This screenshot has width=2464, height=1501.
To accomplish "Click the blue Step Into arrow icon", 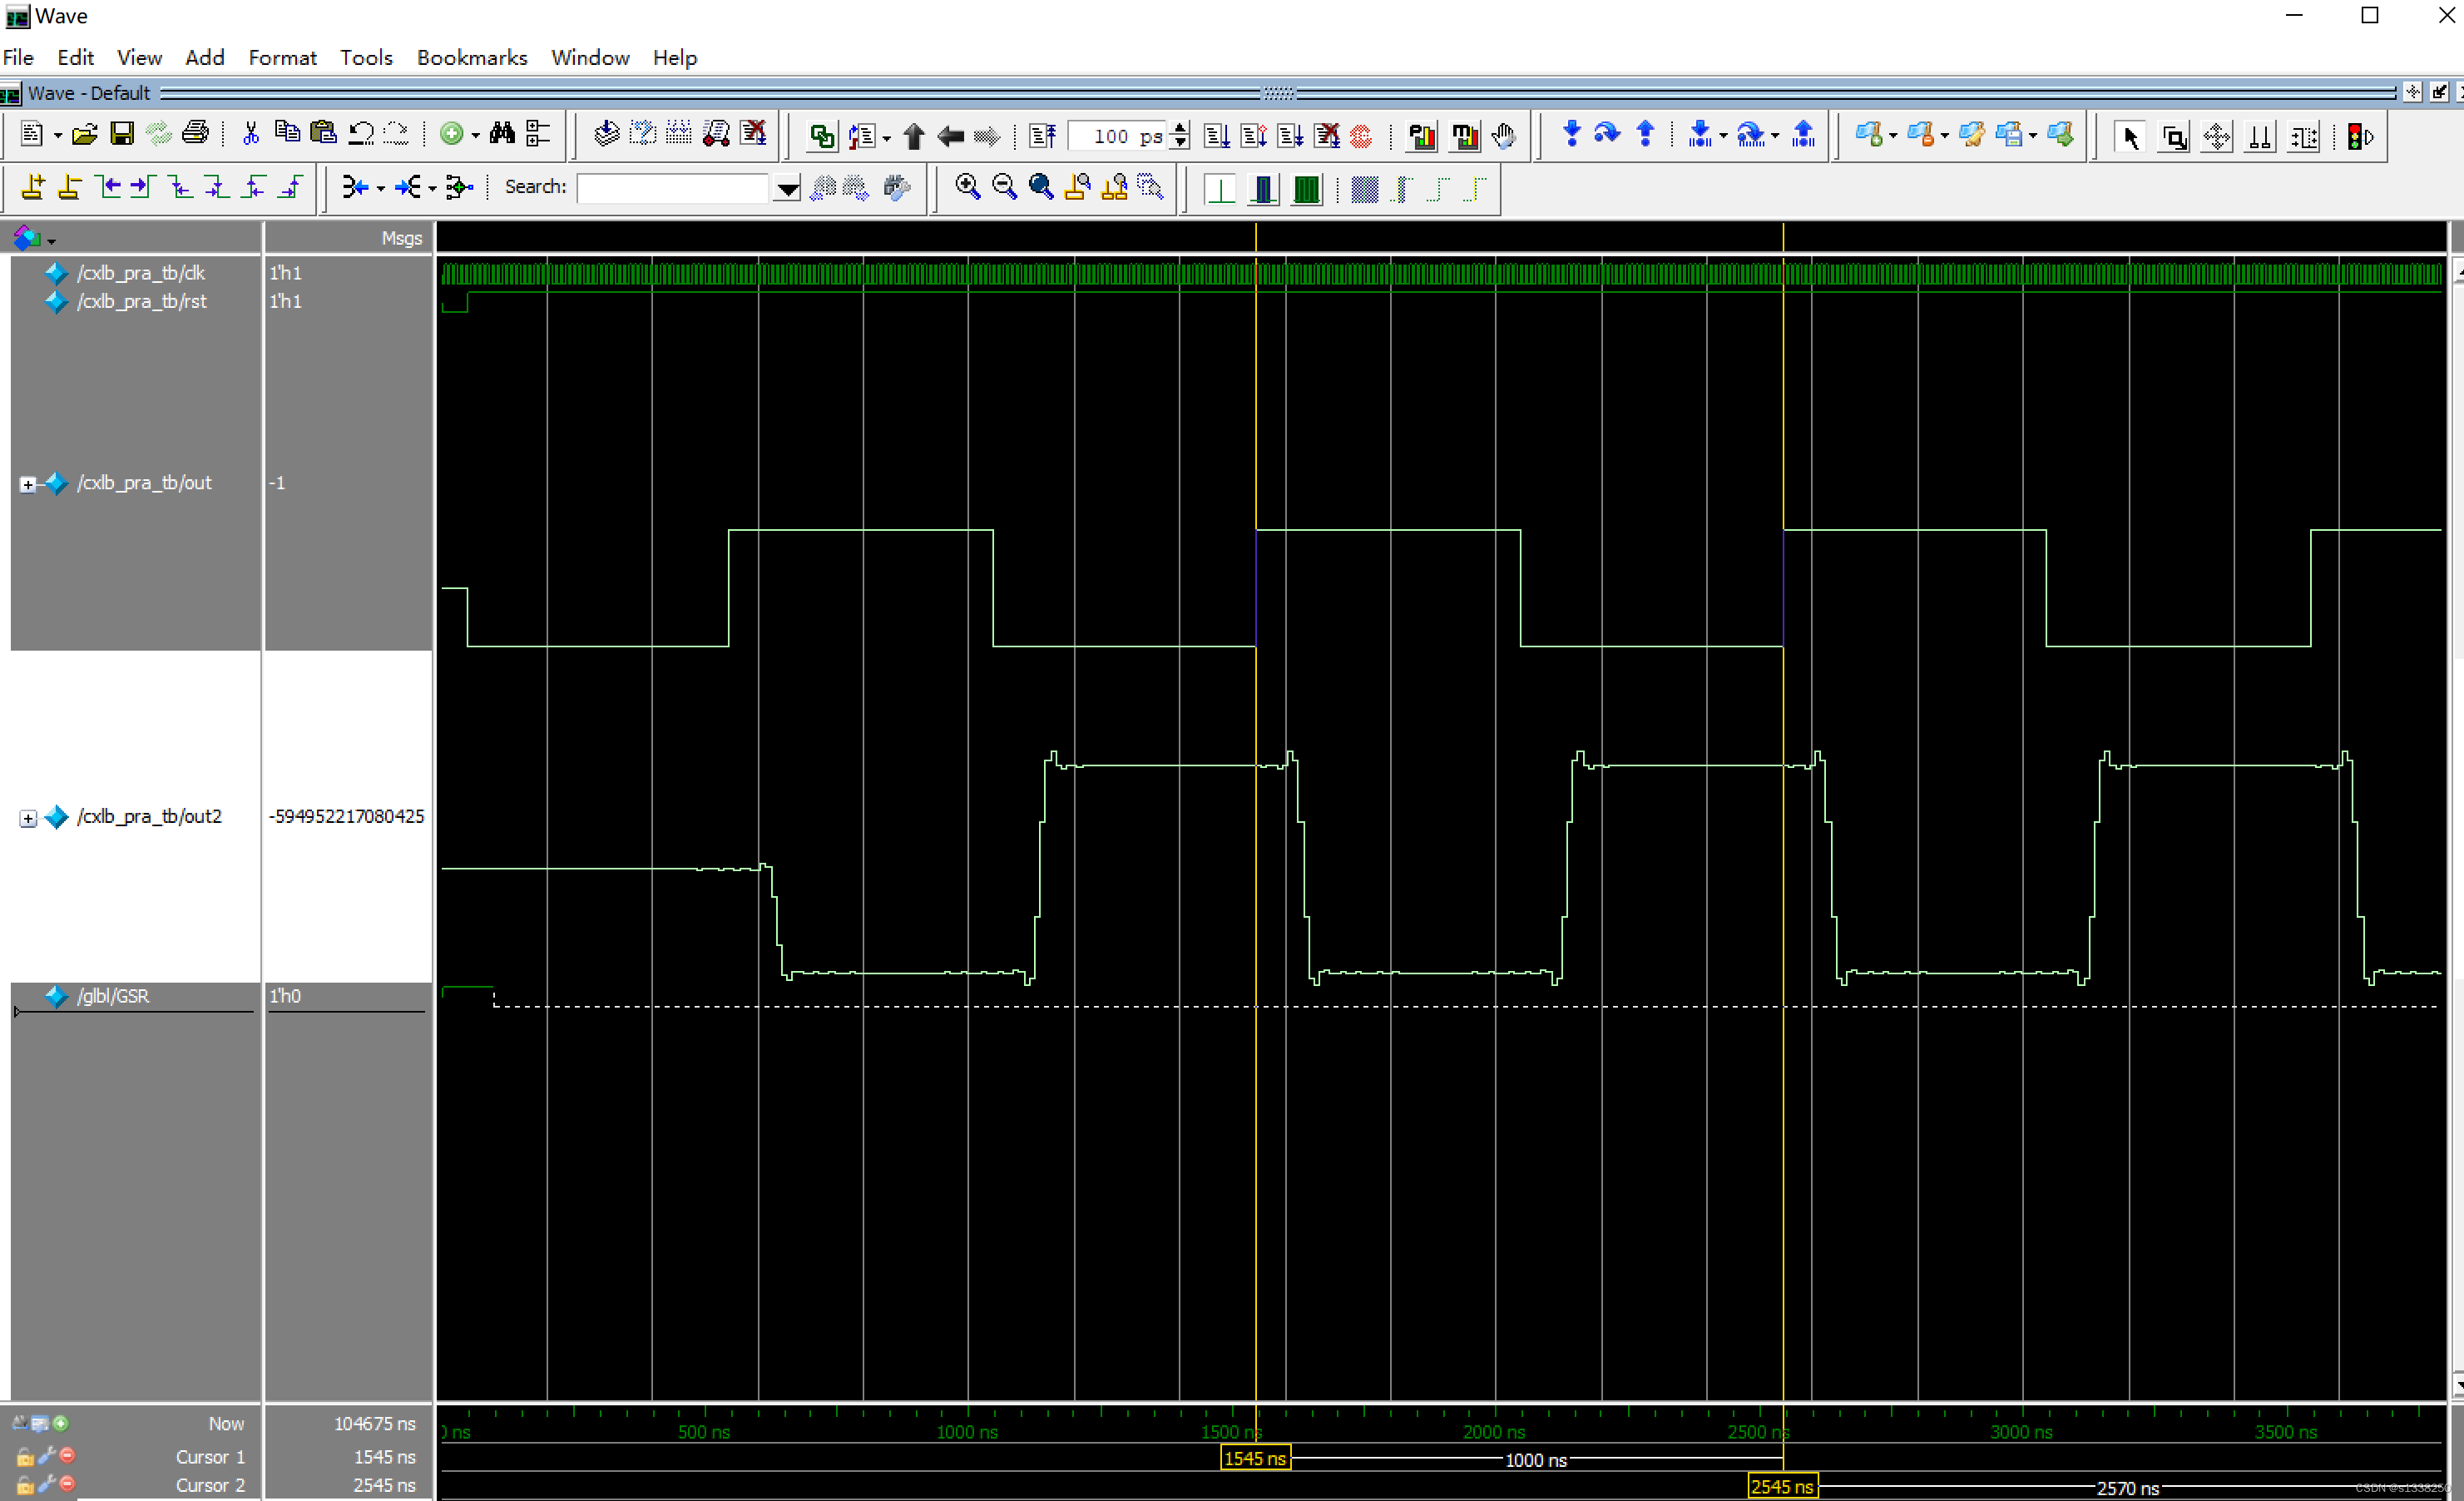I will [1571, 134].
